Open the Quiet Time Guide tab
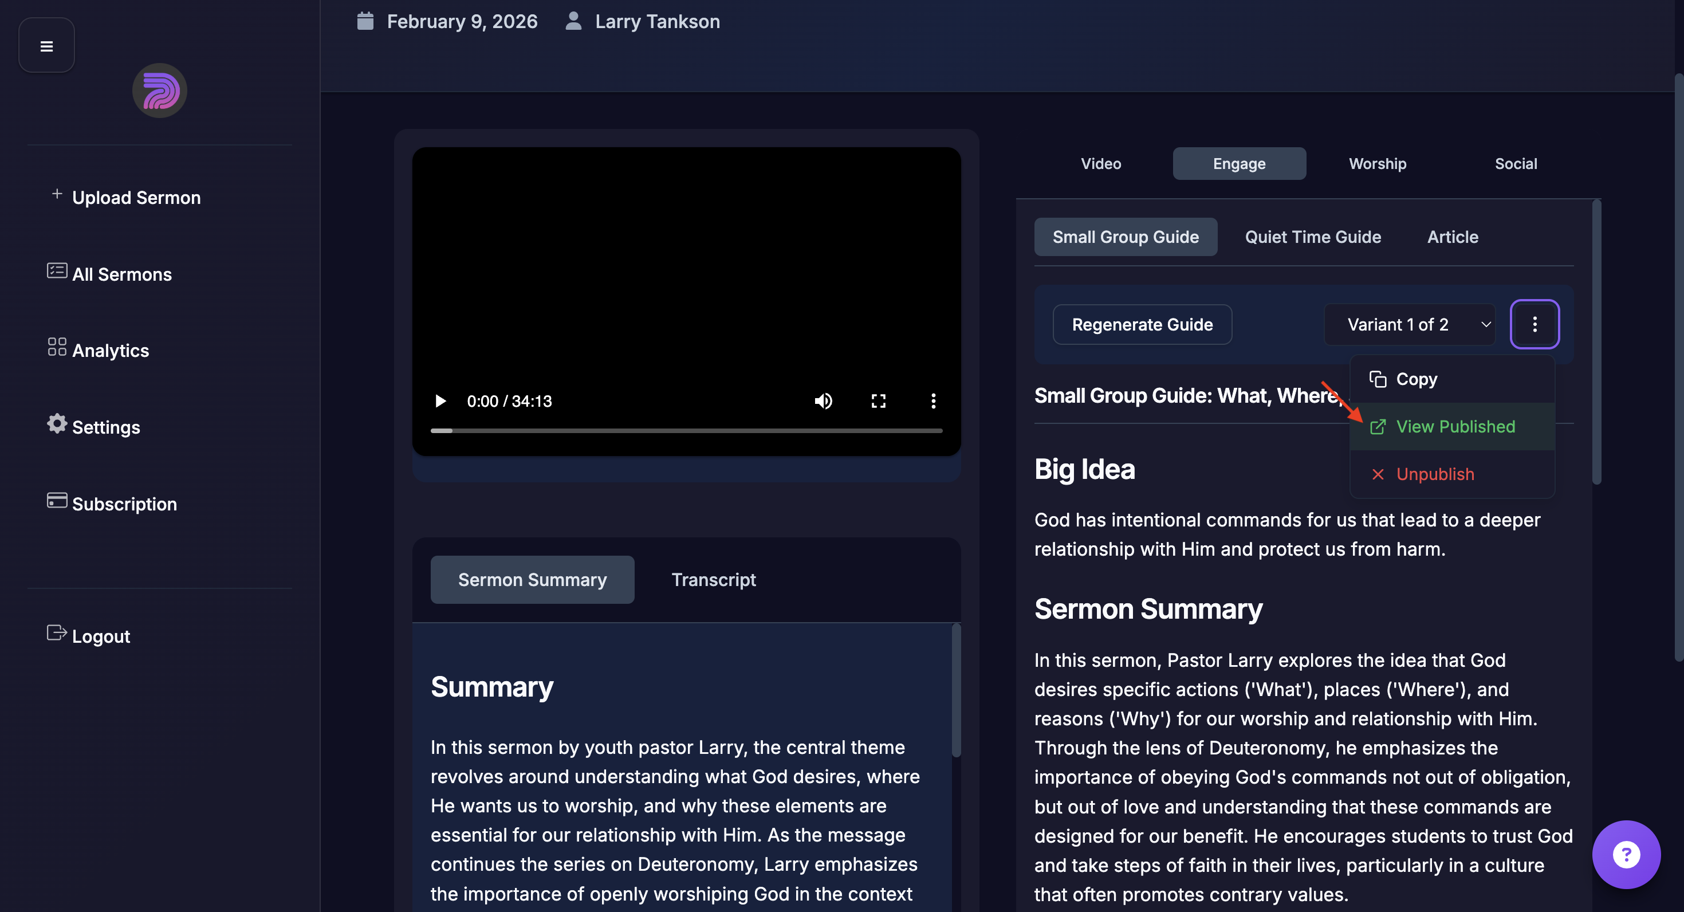 coord(1313,237)
